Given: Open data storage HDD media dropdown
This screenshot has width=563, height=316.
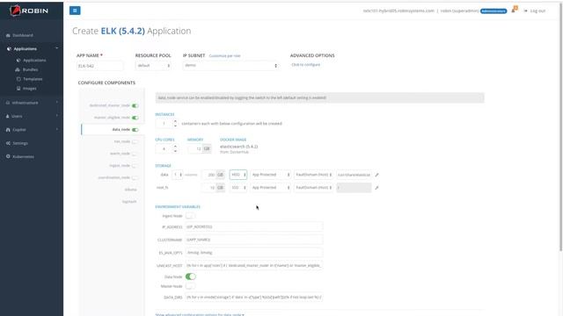Looking at the screenshot, I should pos(238,175).
